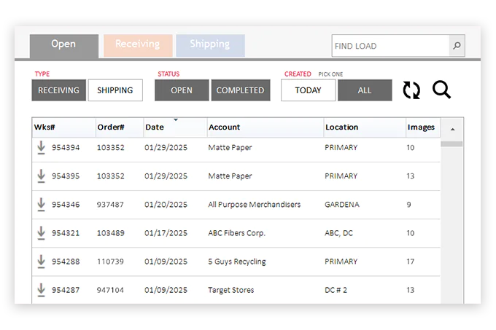Select the COMPLETED status filter

pyautogui.click(x=240, y=90)
